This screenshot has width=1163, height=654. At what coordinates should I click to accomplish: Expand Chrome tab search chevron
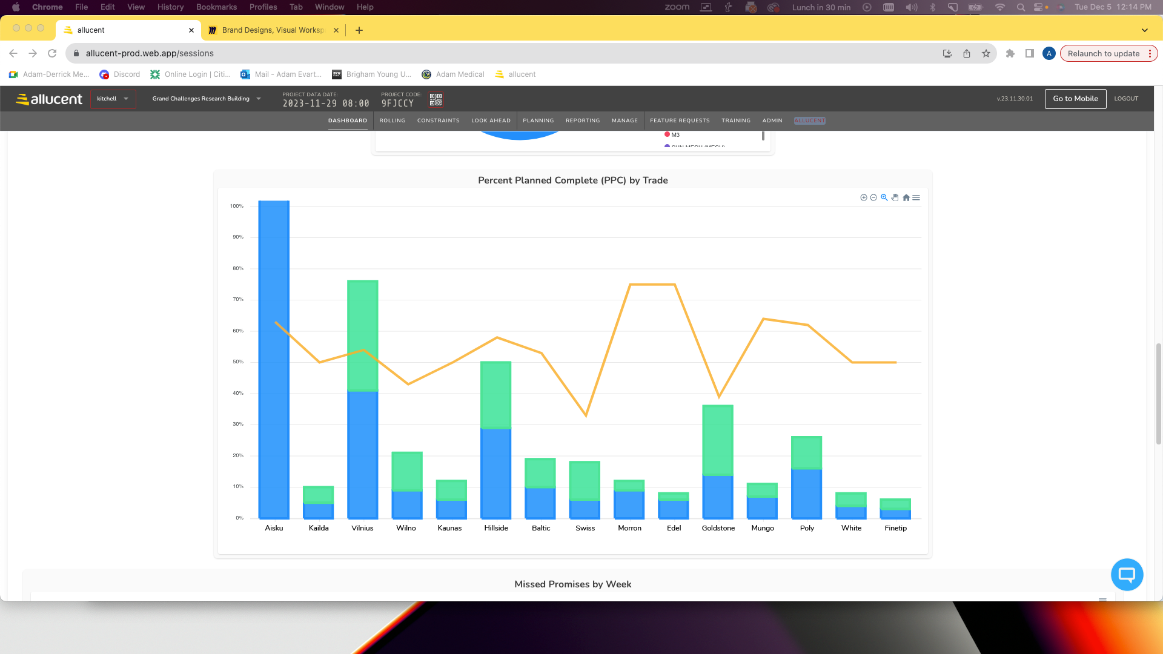coord(1144,30)
